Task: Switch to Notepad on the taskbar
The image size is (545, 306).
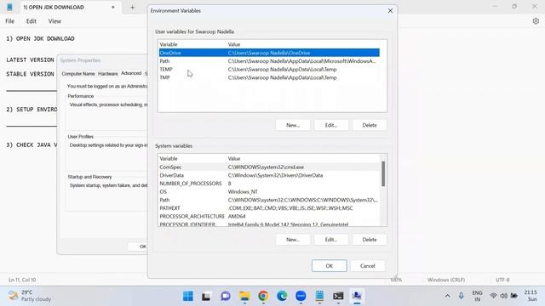Action: [319, 296]
